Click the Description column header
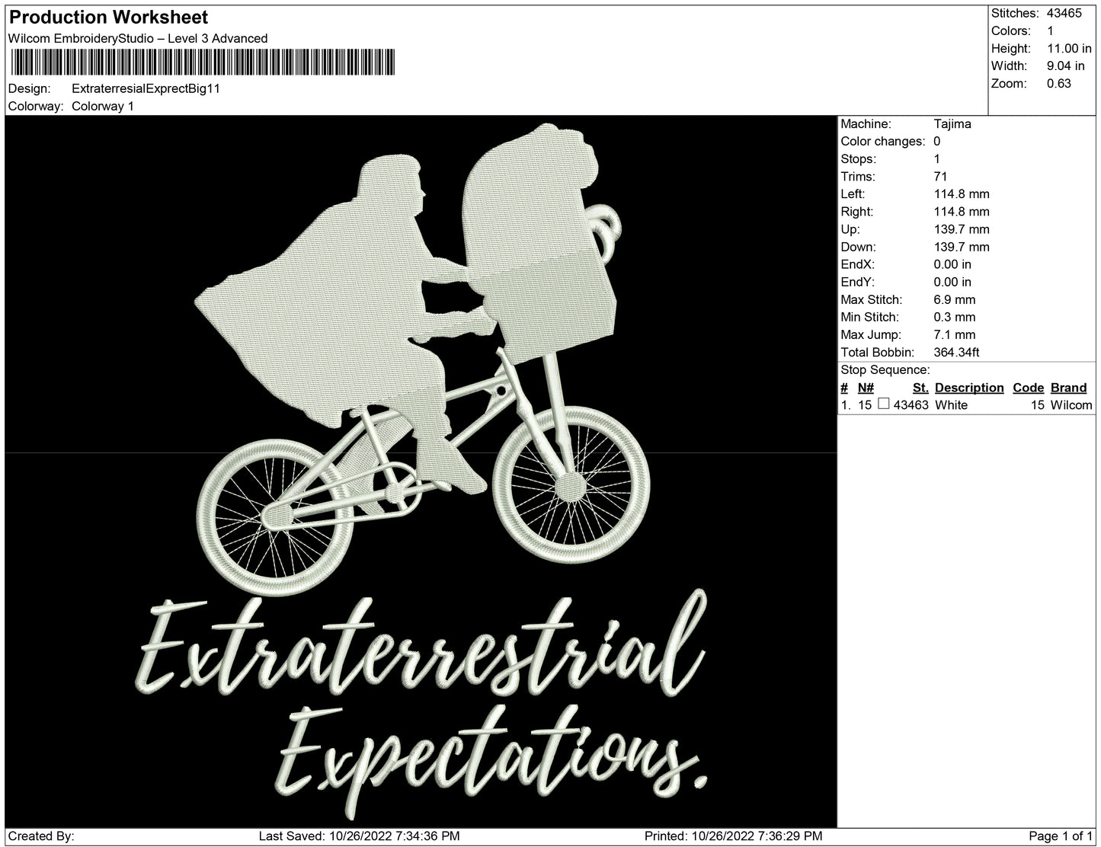 969,388
